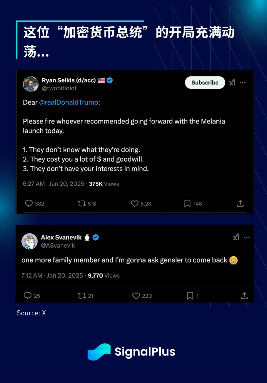Like the tweet with 220 likes
This screenshot has height=383, width=267.
136,296
